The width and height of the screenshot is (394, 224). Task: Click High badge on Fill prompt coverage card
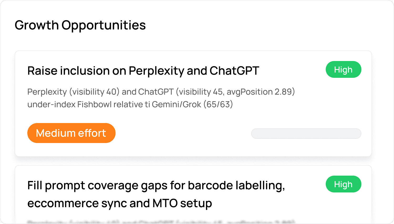[343, 184]
